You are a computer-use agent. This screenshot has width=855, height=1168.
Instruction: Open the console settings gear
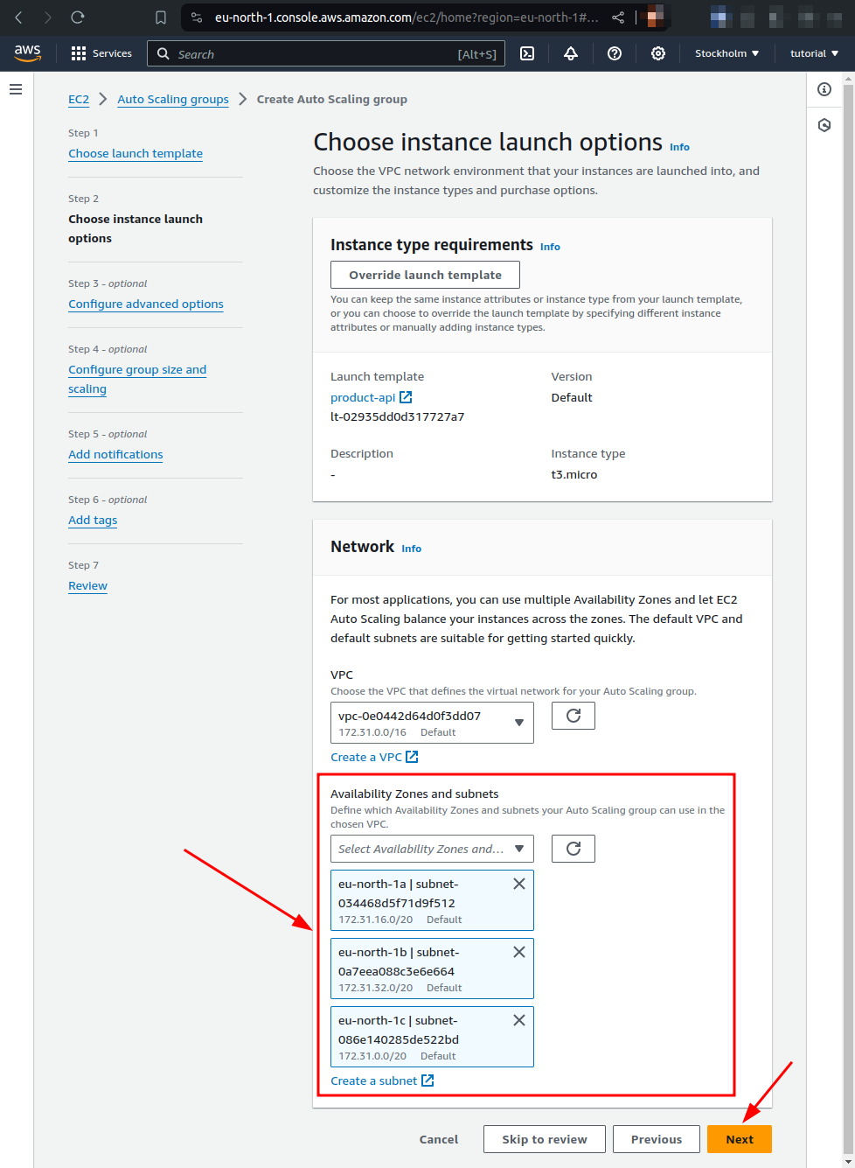657,53
